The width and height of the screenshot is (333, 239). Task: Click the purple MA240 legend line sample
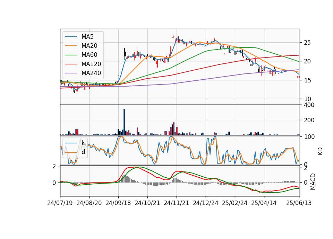71,73
